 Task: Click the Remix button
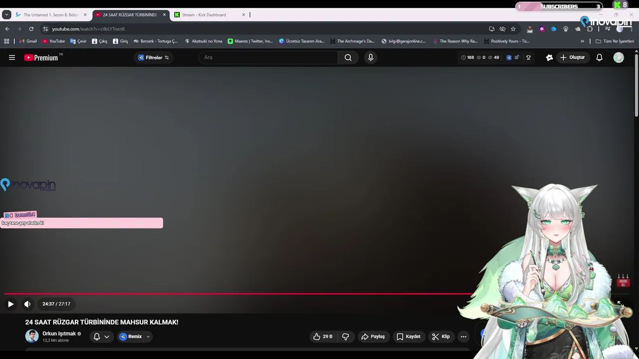click(x=131, y=337)
